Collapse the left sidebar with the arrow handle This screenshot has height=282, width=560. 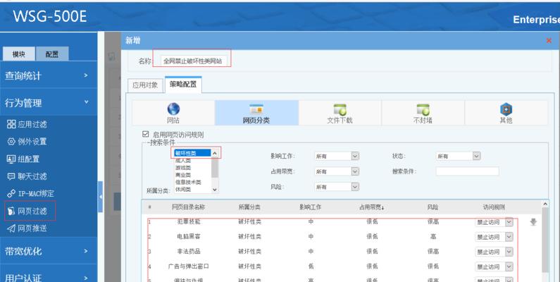click(100, 197)
